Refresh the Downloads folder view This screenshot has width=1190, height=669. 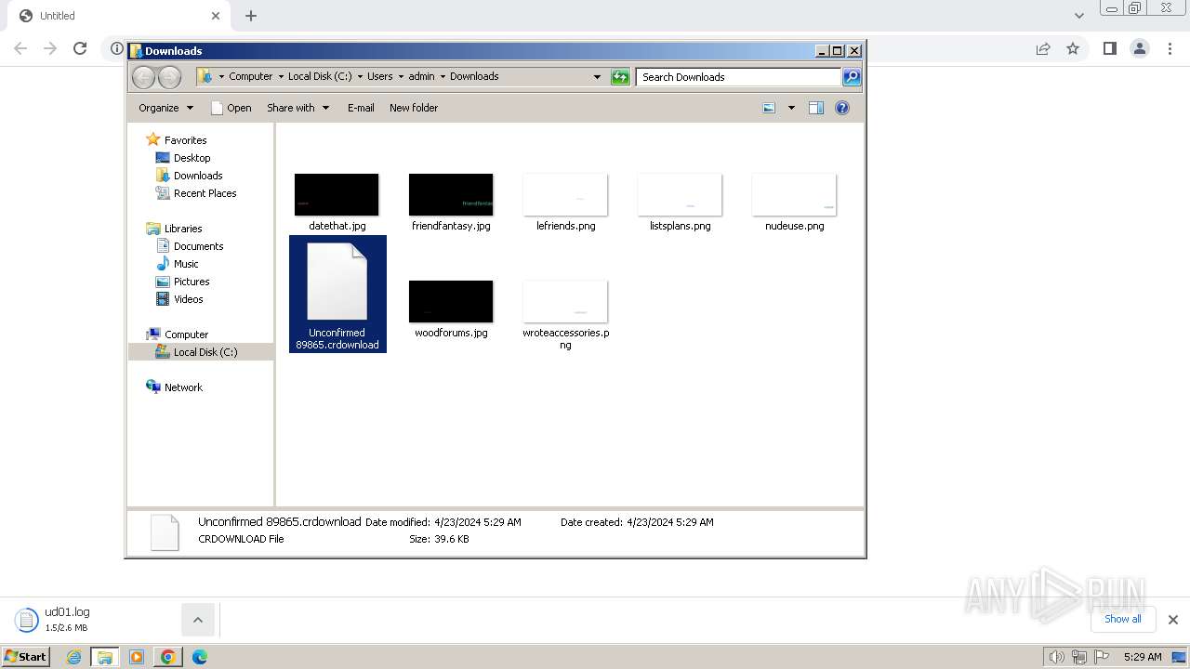pyautogui.click(x=620, y=77)
